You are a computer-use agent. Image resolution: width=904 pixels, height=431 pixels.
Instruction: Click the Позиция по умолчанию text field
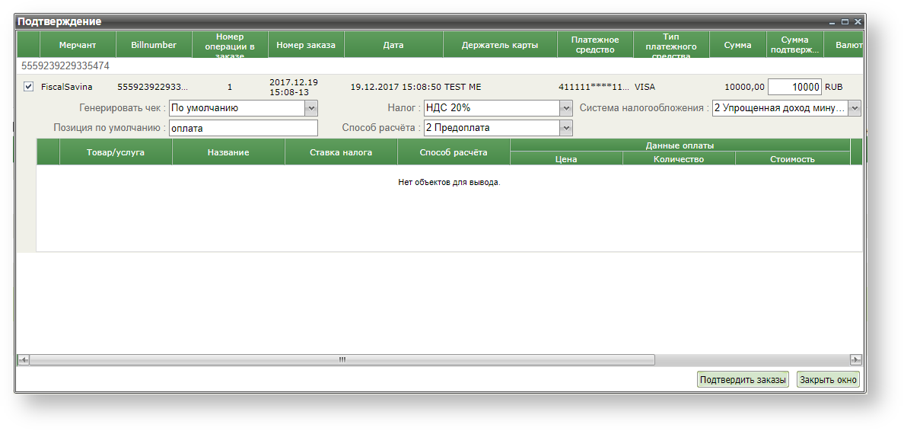point(243,128)
